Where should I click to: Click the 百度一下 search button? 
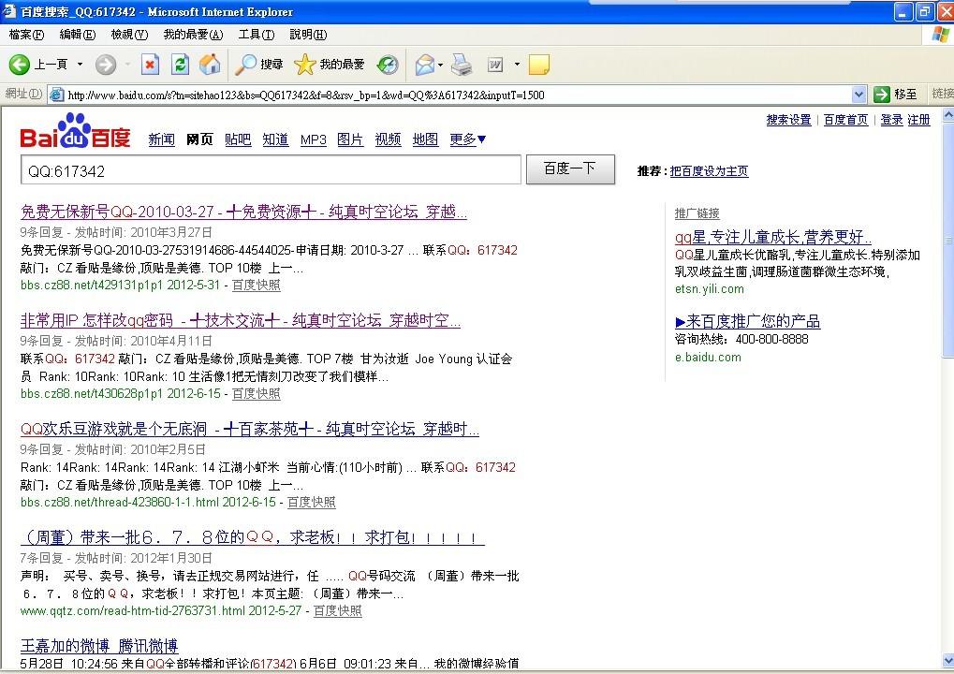pyautogui.click(x=570, y=168)
